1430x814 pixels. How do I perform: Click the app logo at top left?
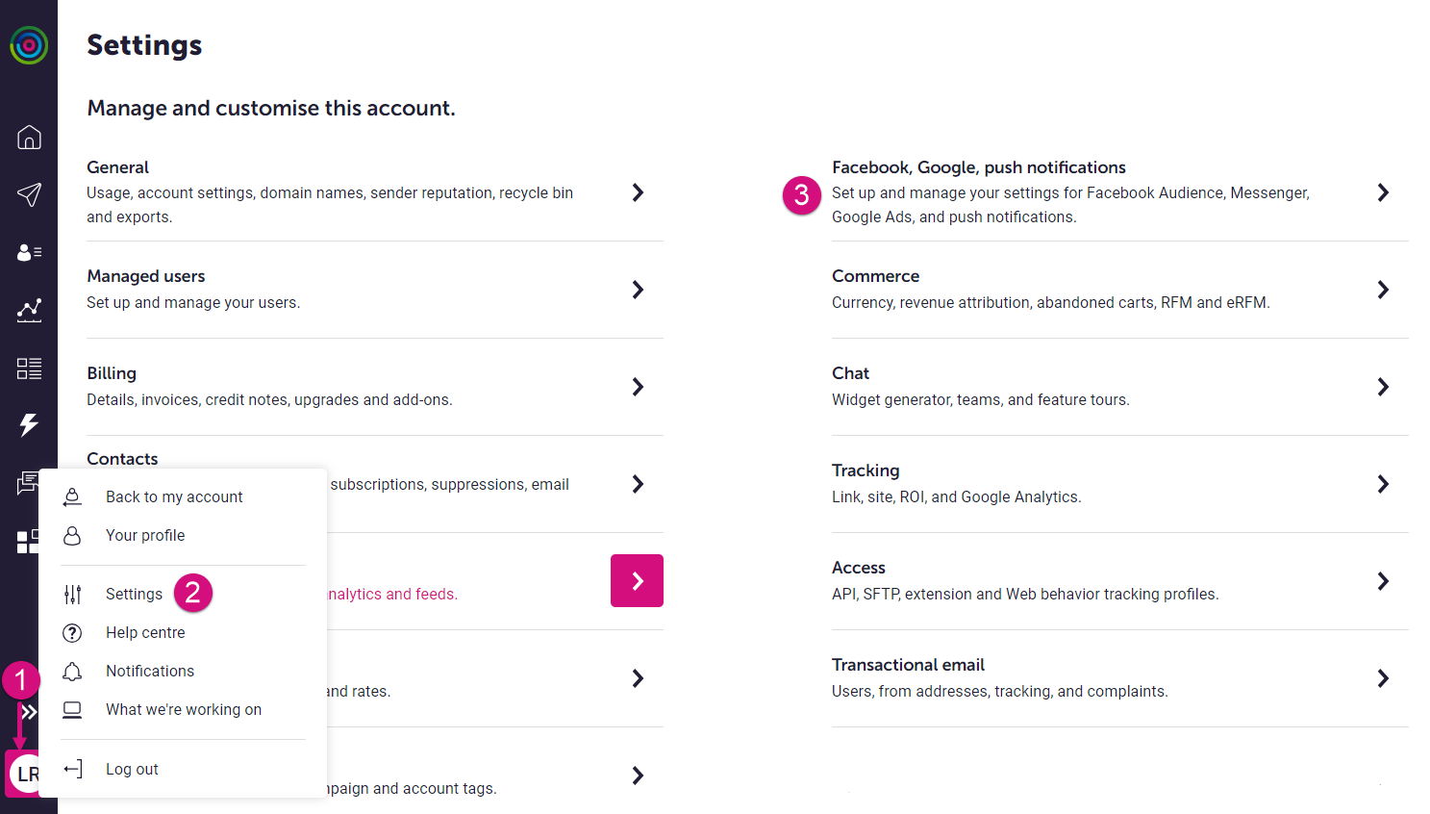click(x=29, y=45)
